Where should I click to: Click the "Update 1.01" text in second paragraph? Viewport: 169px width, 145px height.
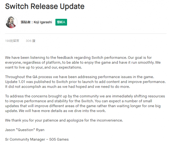point(15,82)
